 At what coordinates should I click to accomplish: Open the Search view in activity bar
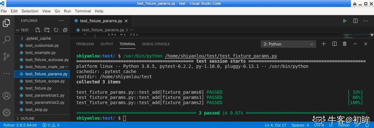pyautogui.click(x=6, y=40)
